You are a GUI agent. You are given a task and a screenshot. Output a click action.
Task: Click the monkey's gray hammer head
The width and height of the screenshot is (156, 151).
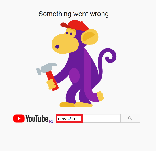click(46, 68)
